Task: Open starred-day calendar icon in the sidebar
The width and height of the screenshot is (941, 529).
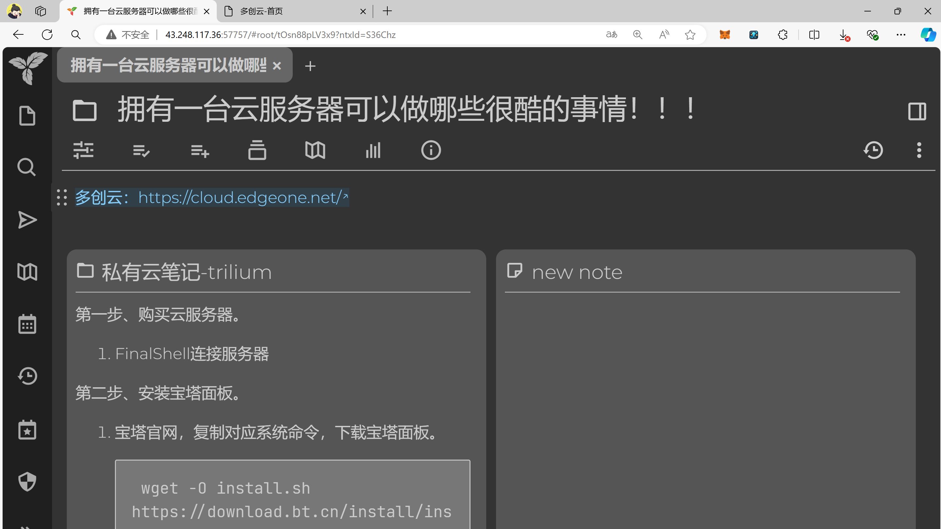Action: pyautogui.click(x=28, y=429)
